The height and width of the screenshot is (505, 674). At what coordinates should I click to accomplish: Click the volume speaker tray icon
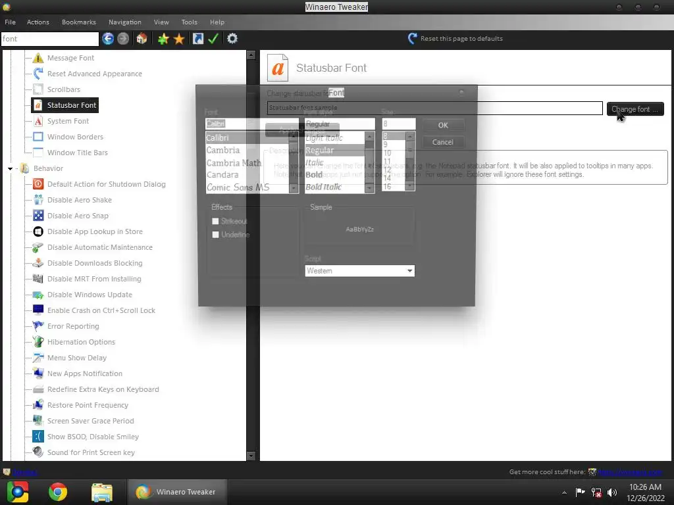point(612,493)
